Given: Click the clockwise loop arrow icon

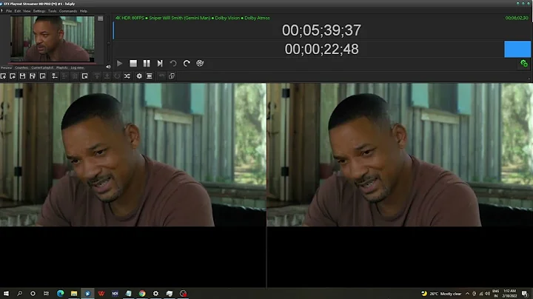Looking at the screenshot, I should click(x=187, y=63).
